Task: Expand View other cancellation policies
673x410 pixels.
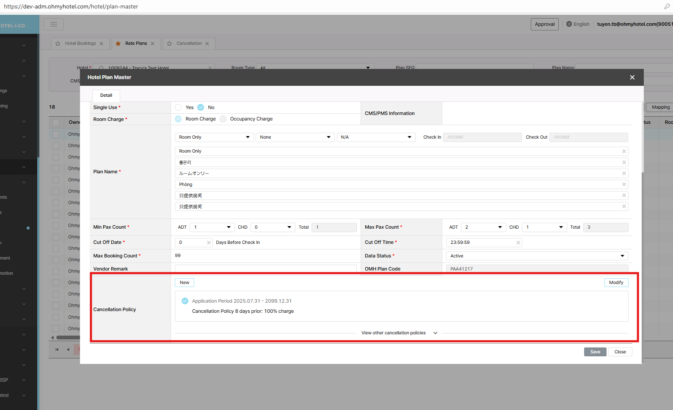Action: click(399, 333)
